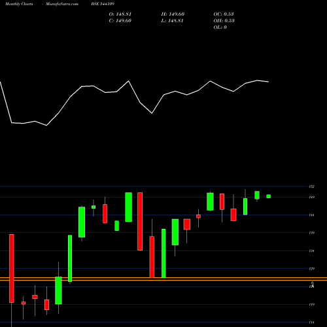Click the last small green candlestick on the right
This screenshot has width=327, height=327.
point(269,196)
